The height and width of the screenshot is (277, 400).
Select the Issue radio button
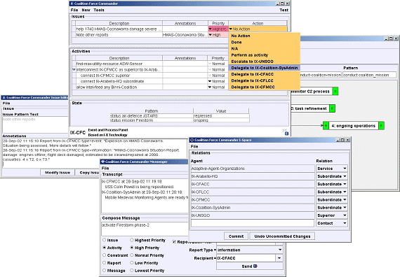click(x=104, y=240)
